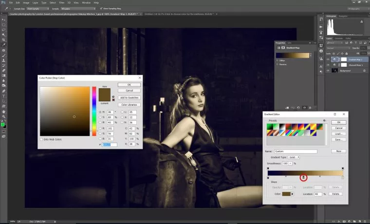The width and height of the screenshot is (370, 224).
Task: Open the stop Color arrow menu
Action: point(293,194)
